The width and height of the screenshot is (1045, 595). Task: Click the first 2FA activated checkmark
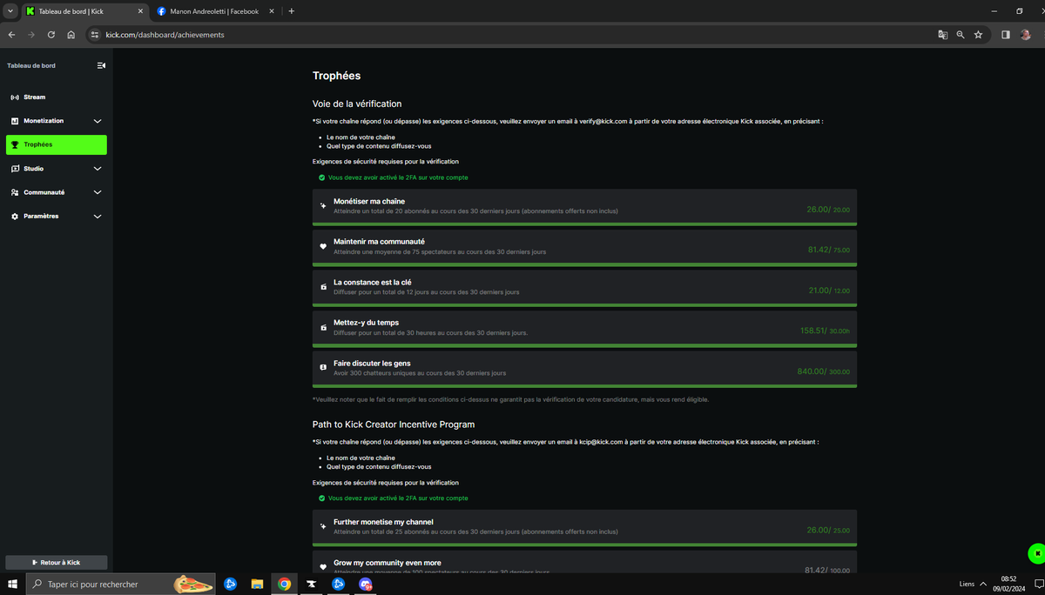[x=322, y=177]
